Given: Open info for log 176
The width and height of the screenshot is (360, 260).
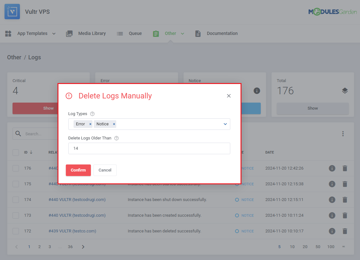Looking at the screenshot, I should [332, 168].
